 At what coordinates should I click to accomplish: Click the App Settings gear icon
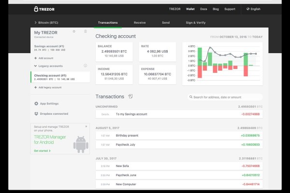coord(36,104)
